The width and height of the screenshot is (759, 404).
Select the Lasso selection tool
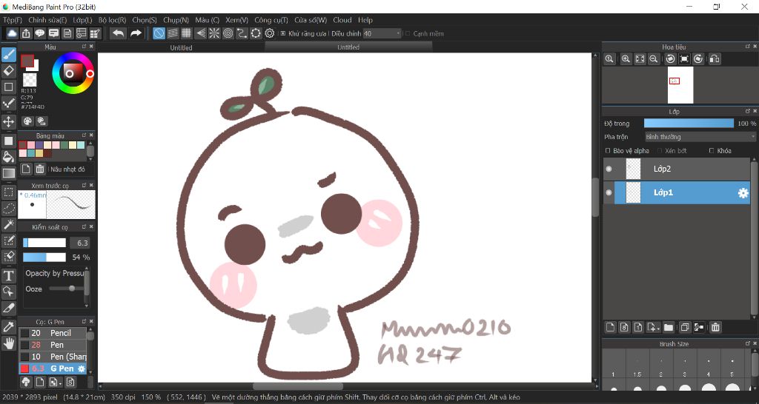(9, 208)
